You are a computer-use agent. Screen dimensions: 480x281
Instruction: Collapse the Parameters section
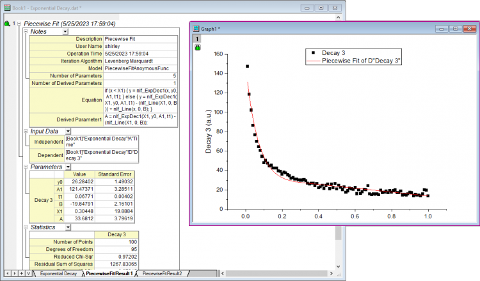[x=26, y=167]
